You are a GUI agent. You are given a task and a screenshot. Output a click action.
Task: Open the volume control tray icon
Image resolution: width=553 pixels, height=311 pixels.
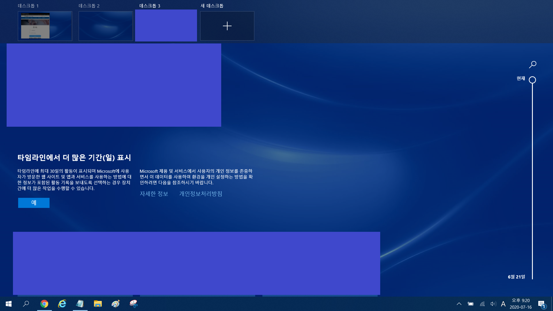(x=493, y=304)
